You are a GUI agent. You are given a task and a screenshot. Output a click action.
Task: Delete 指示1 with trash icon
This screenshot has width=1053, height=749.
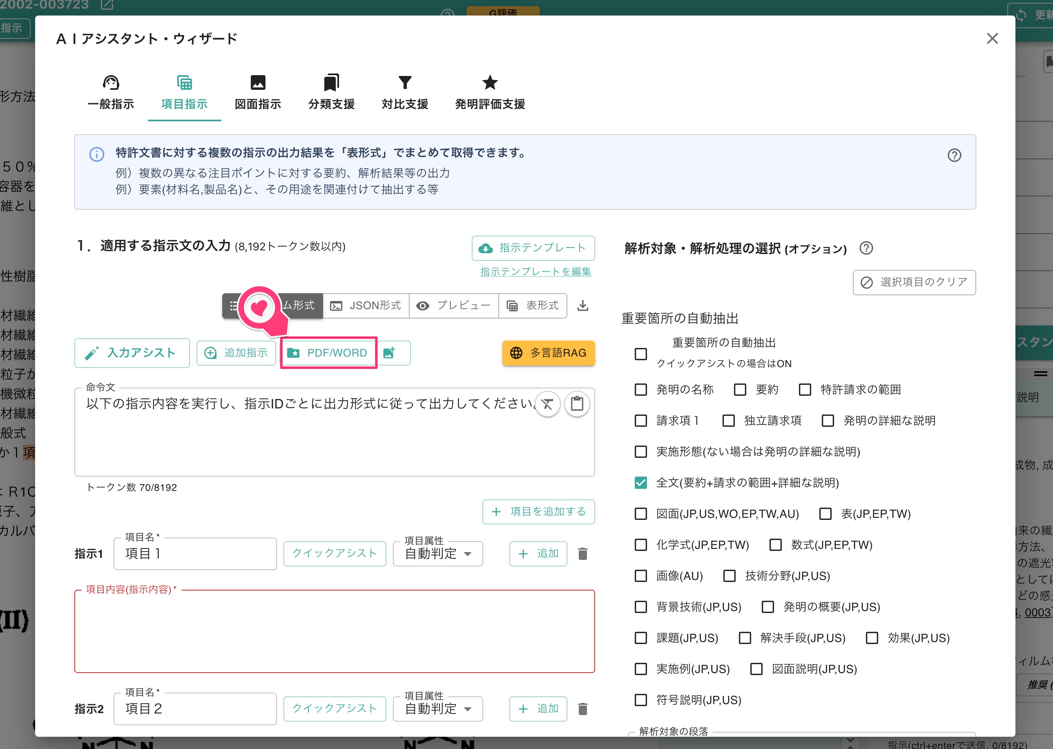tap(582, 553)
